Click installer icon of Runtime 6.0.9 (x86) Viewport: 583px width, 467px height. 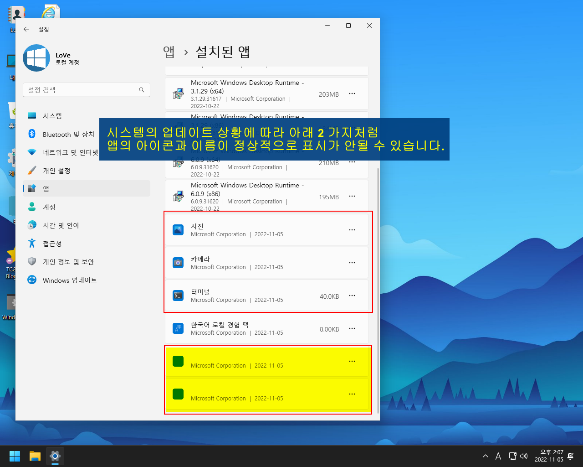point(178,197)
